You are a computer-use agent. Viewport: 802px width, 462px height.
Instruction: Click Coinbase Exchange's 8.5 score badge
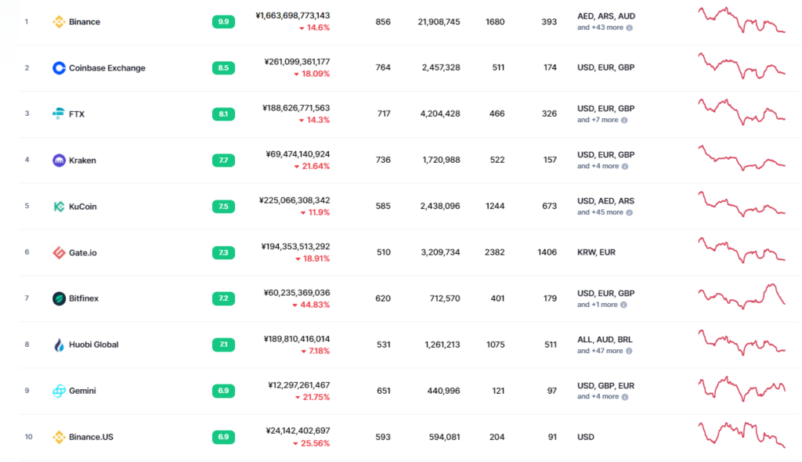click(x=223, y=68)
